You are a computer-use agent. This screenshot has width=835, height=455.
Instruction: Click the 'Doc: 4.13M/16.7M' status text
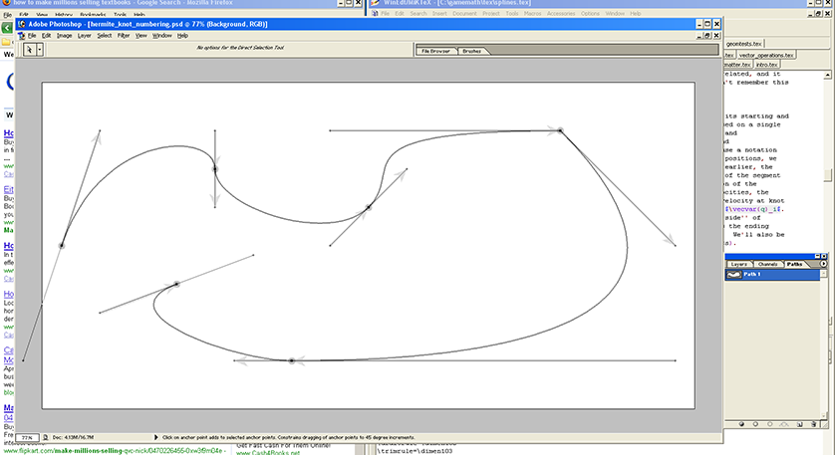(x=73, y=437)
